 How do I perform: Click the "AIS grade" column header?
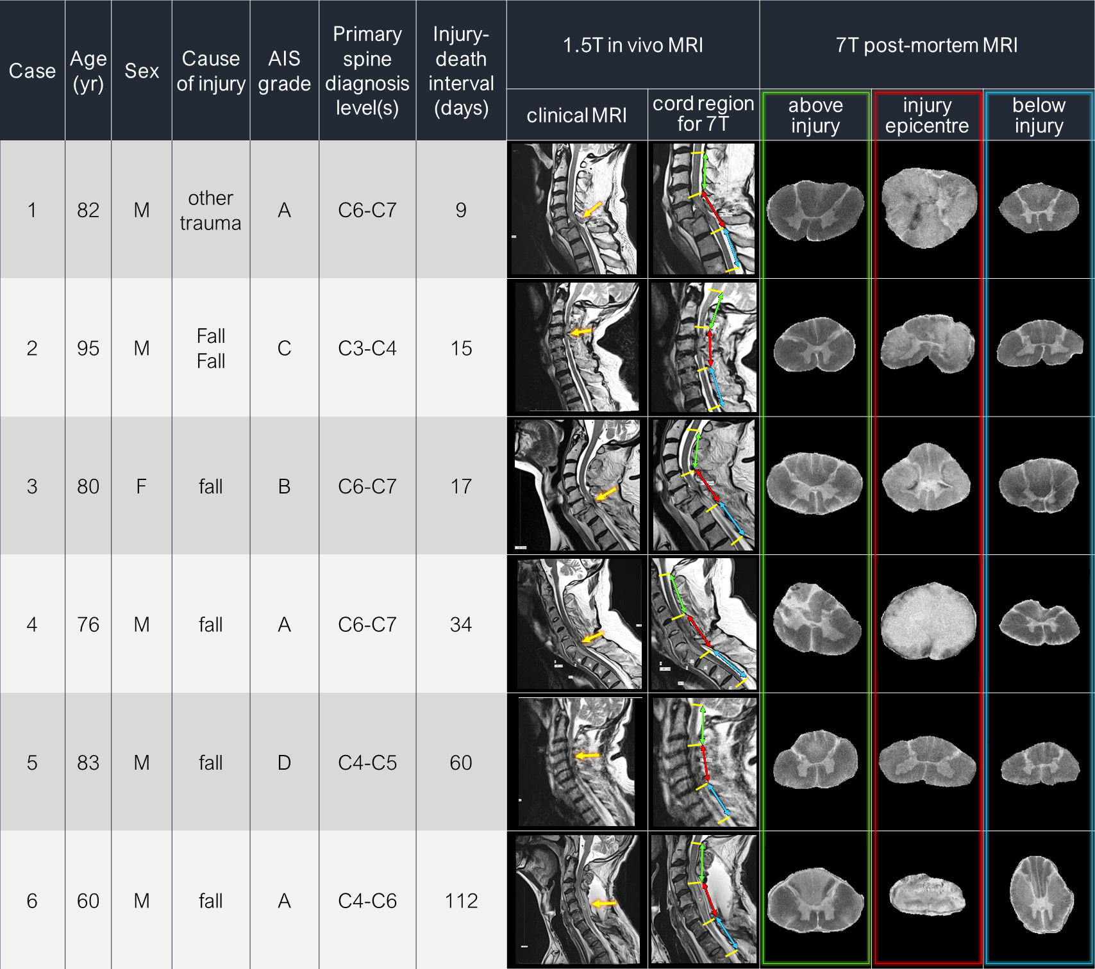(284, 70)
